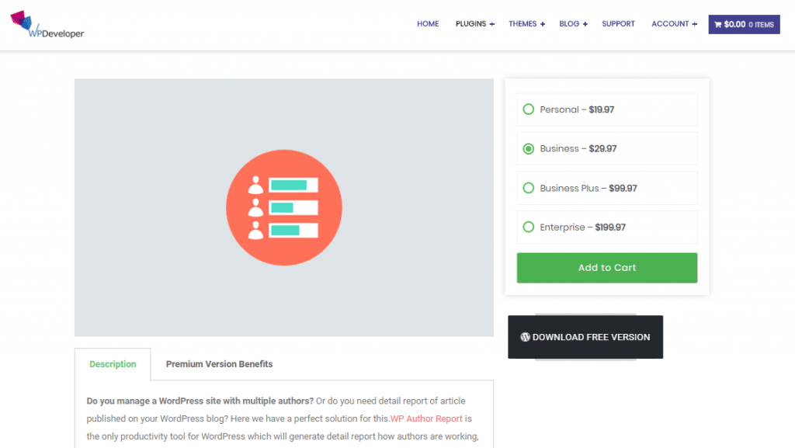Switch to Premium Version Benefits tab

click(219, 364)
